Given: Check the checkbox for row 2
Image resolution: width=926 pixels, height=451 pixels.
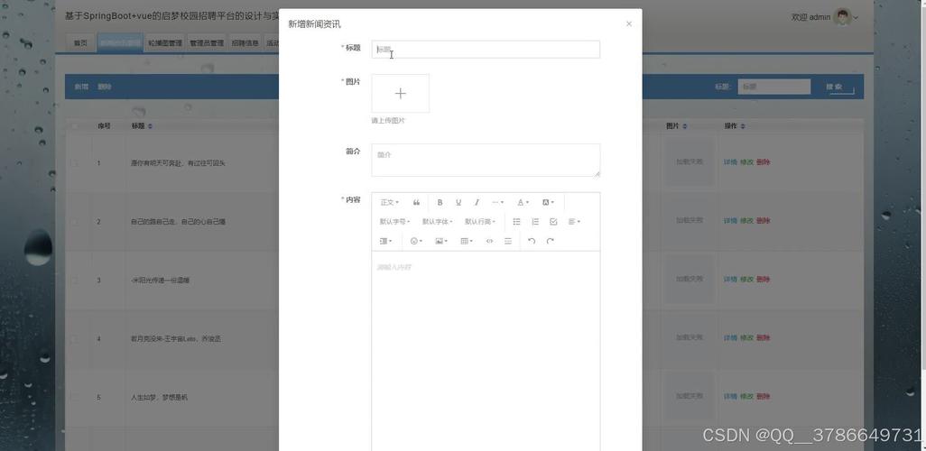Looking at the screenshot, I should (x=75, y=221).
